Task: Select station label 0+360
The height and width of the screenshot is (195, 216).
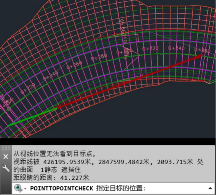Action: click(202, 50)
